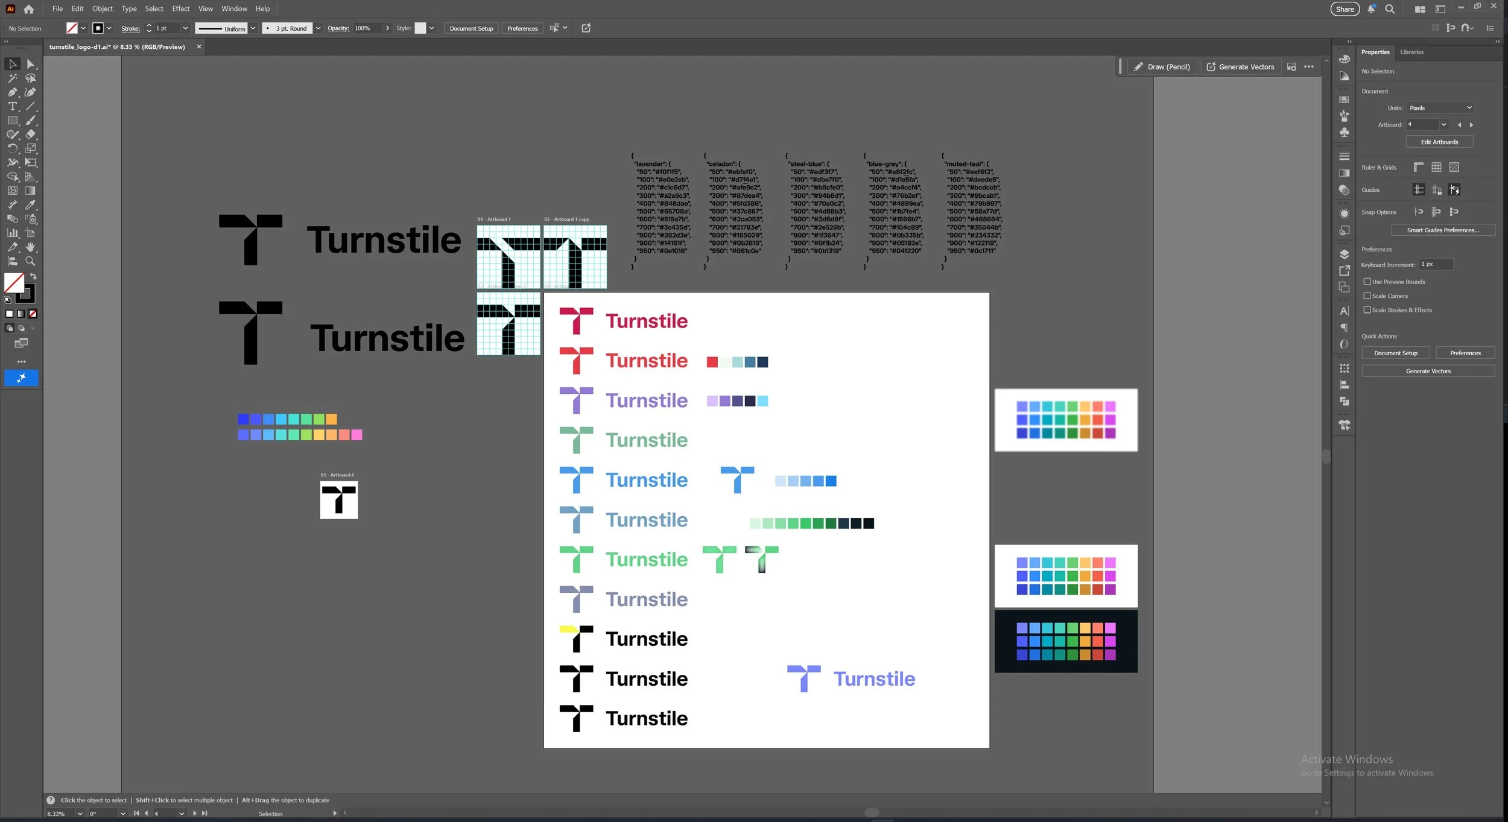Switch to the Libraries tab
1508x822 pixels.
[1411, 52]
